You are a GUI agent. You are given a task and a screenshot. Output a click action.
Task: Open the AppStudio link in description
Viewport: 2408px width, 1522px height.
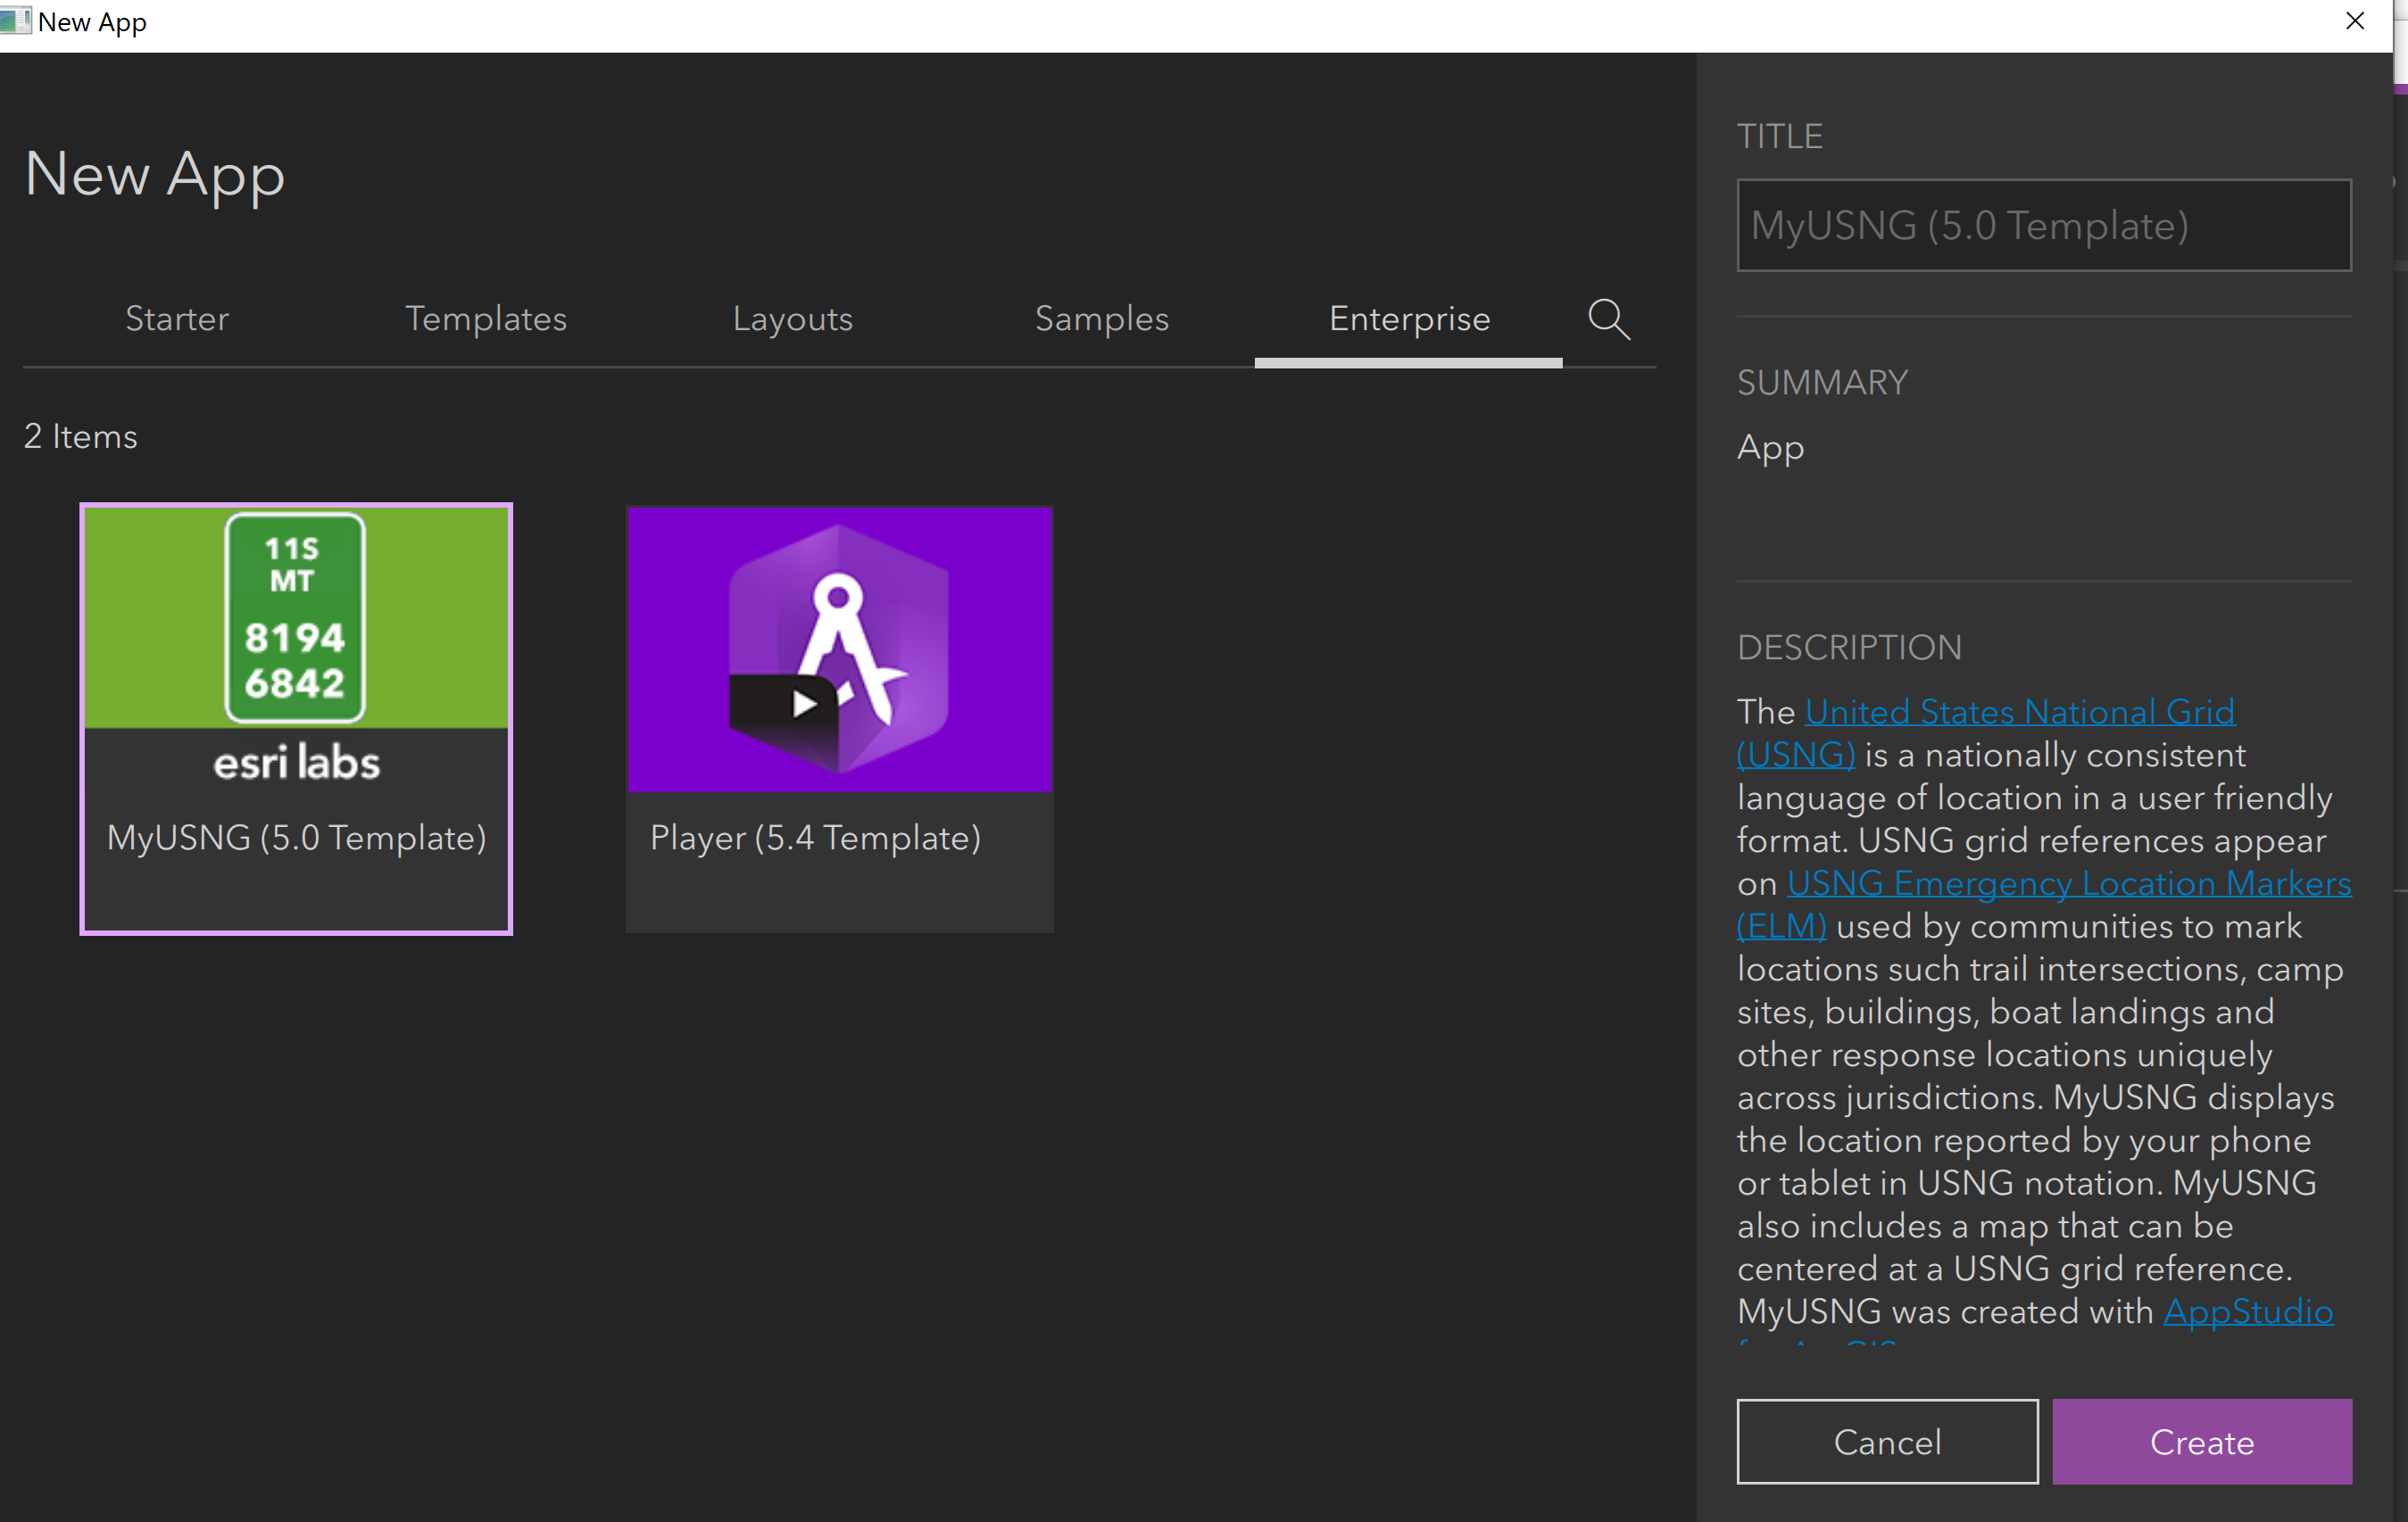coord(2248,1311)
